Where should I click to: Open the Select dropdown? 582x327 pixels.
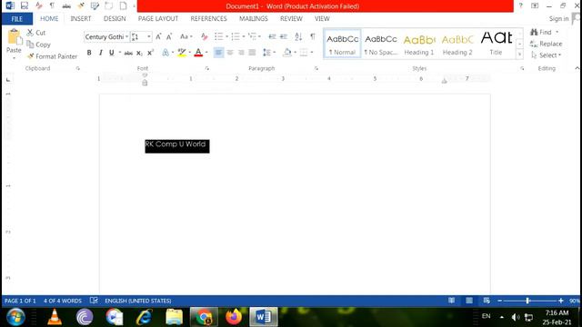(x=546, y=55)
